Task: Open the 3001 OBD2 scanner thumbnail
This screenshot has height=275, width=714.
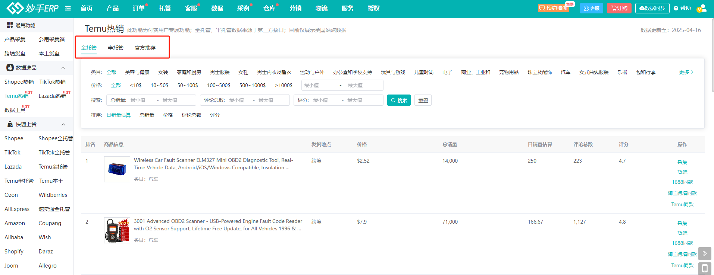Action: (117, 230)
